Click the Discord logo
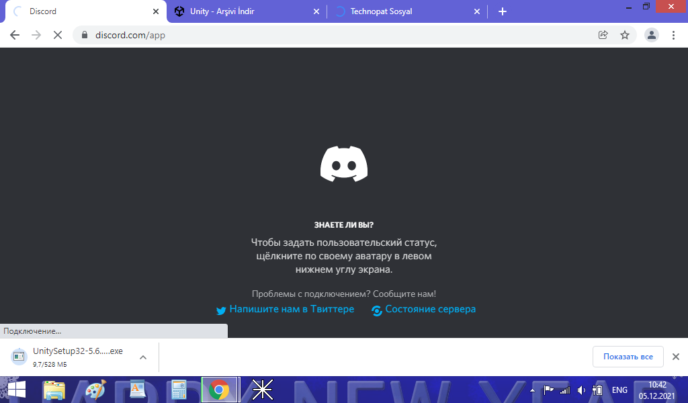This screenshot has height=403, width=688. point(344,164)
